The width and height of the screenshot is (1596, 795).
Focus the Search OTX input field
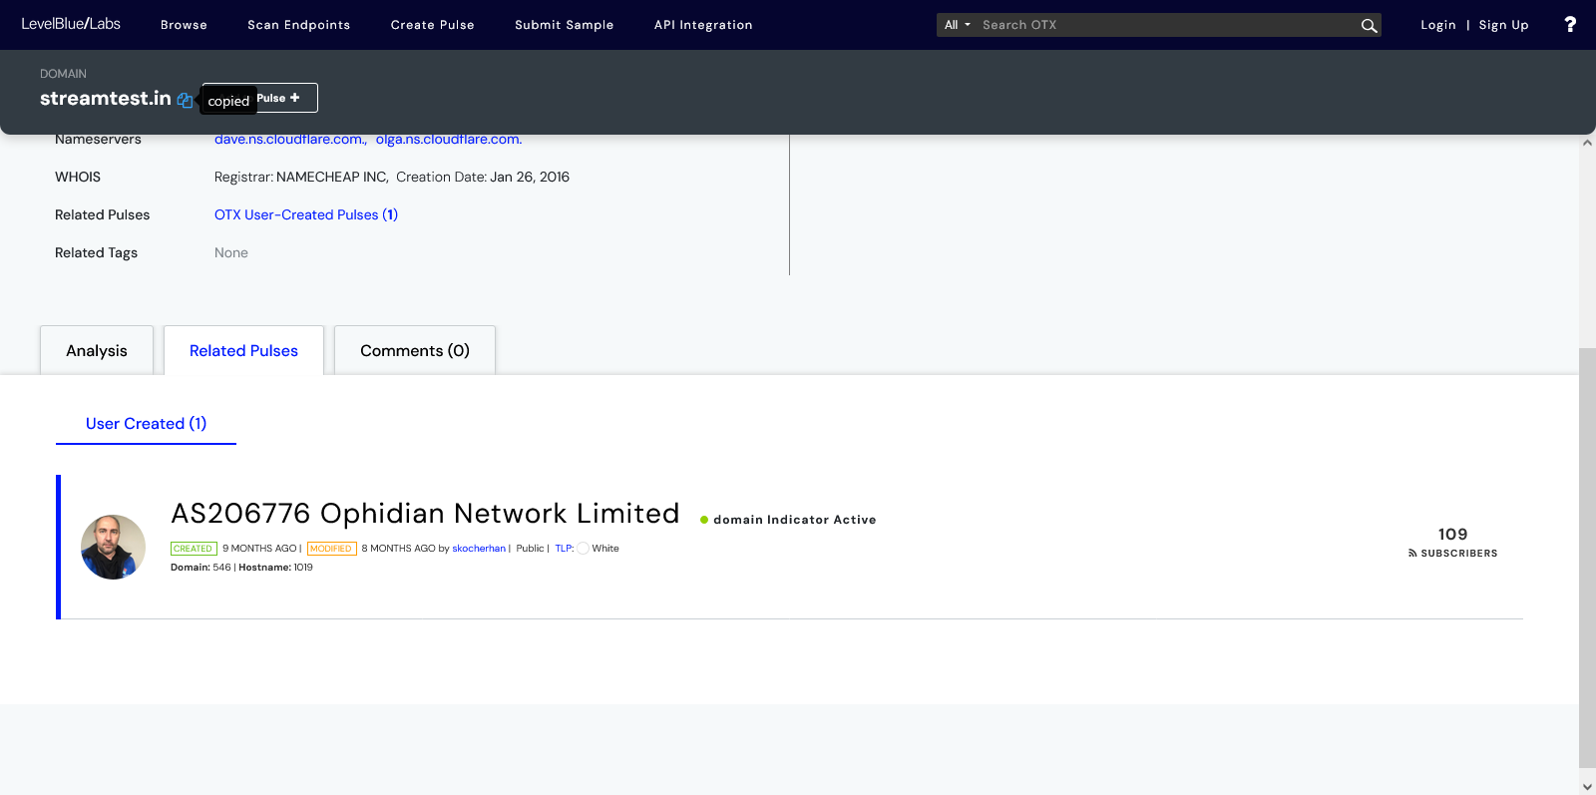(x=1167, y=25)
